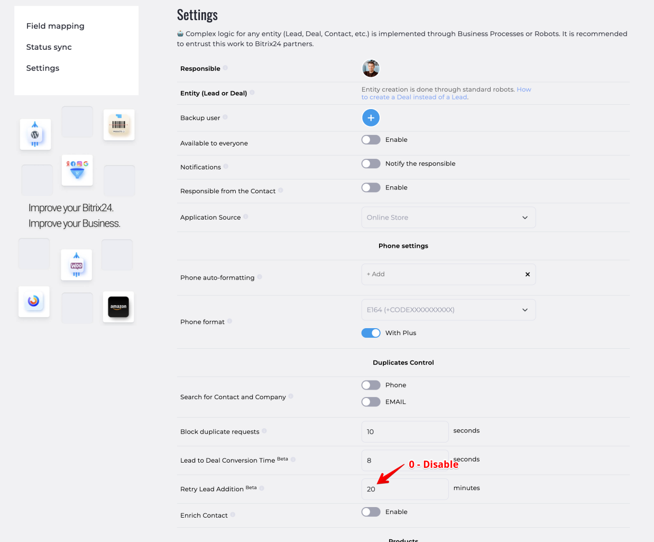The image size is (654, 542).
Task: Click the Responsible user avatar
Action: (x=371, y=68)
